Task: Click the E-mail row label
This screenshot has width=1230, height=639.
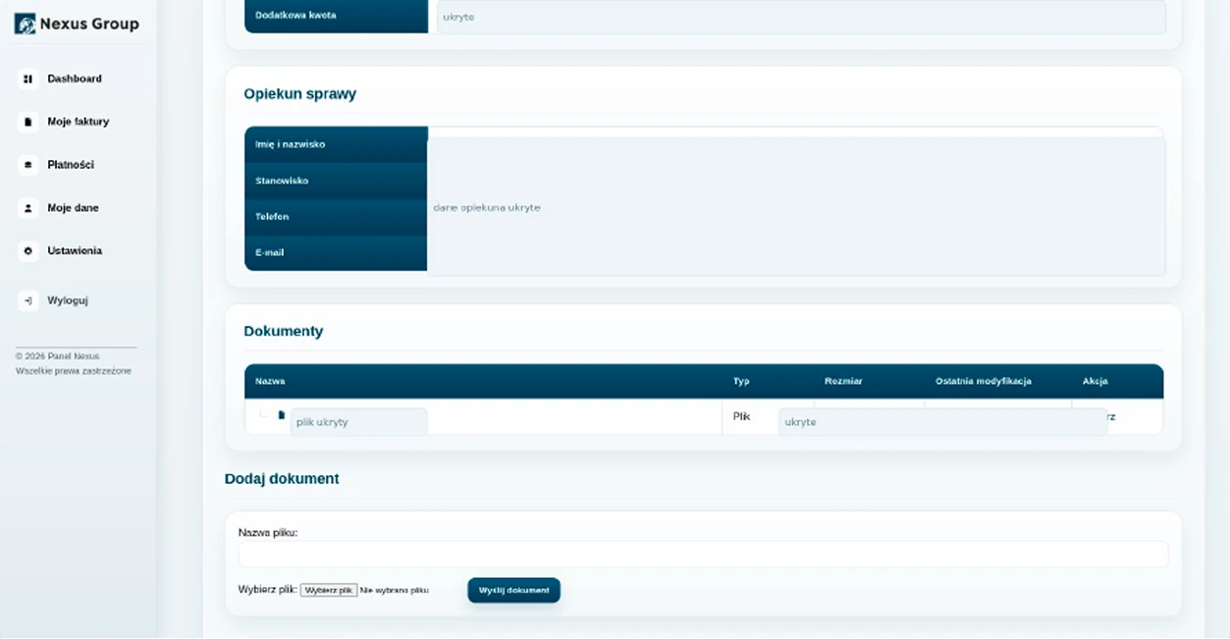Action: coord(269,252)
